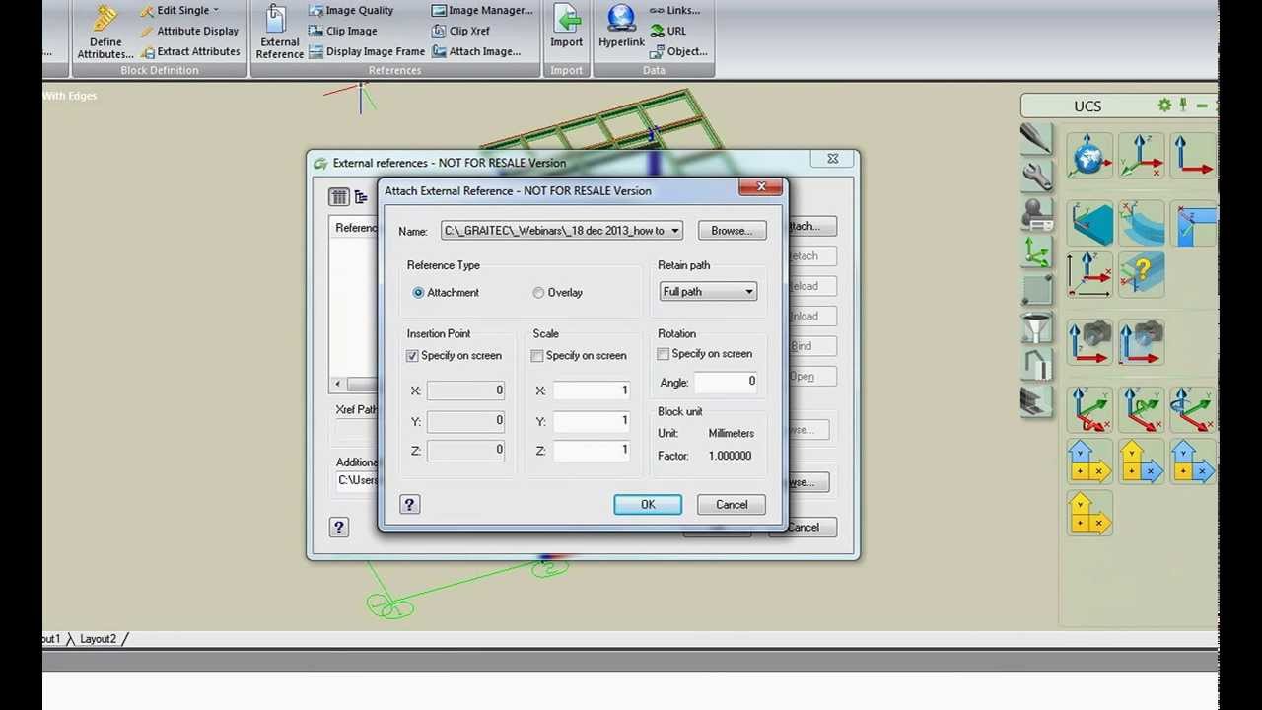Click Display Image Frame tool
This screenshot has height=710, width=1262.
(x=366, y=51)
